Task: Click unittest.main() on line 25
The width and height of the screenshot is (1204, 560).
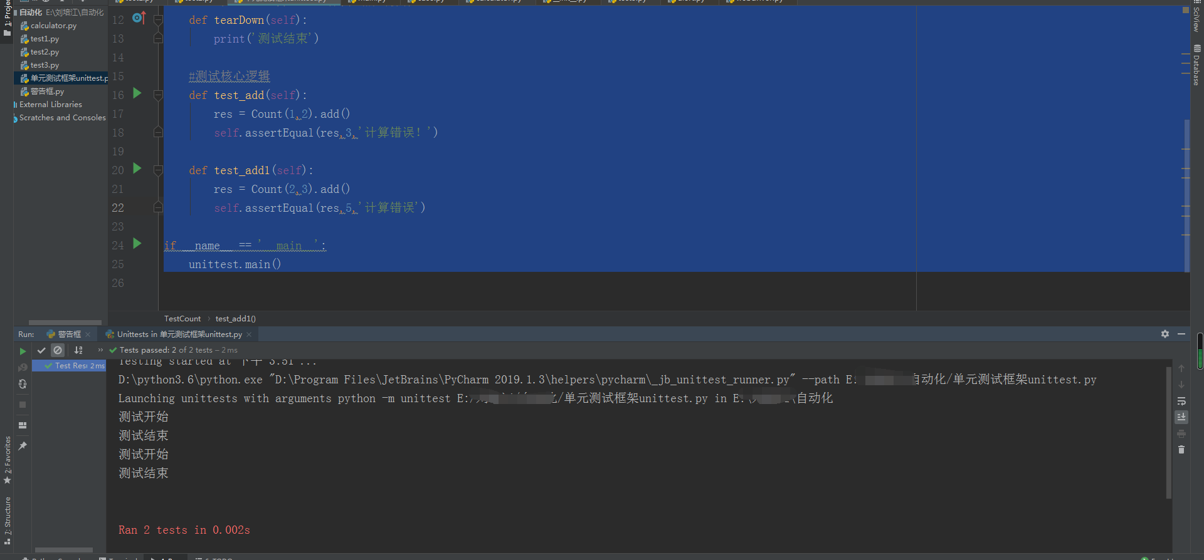Action: (235, 264)
